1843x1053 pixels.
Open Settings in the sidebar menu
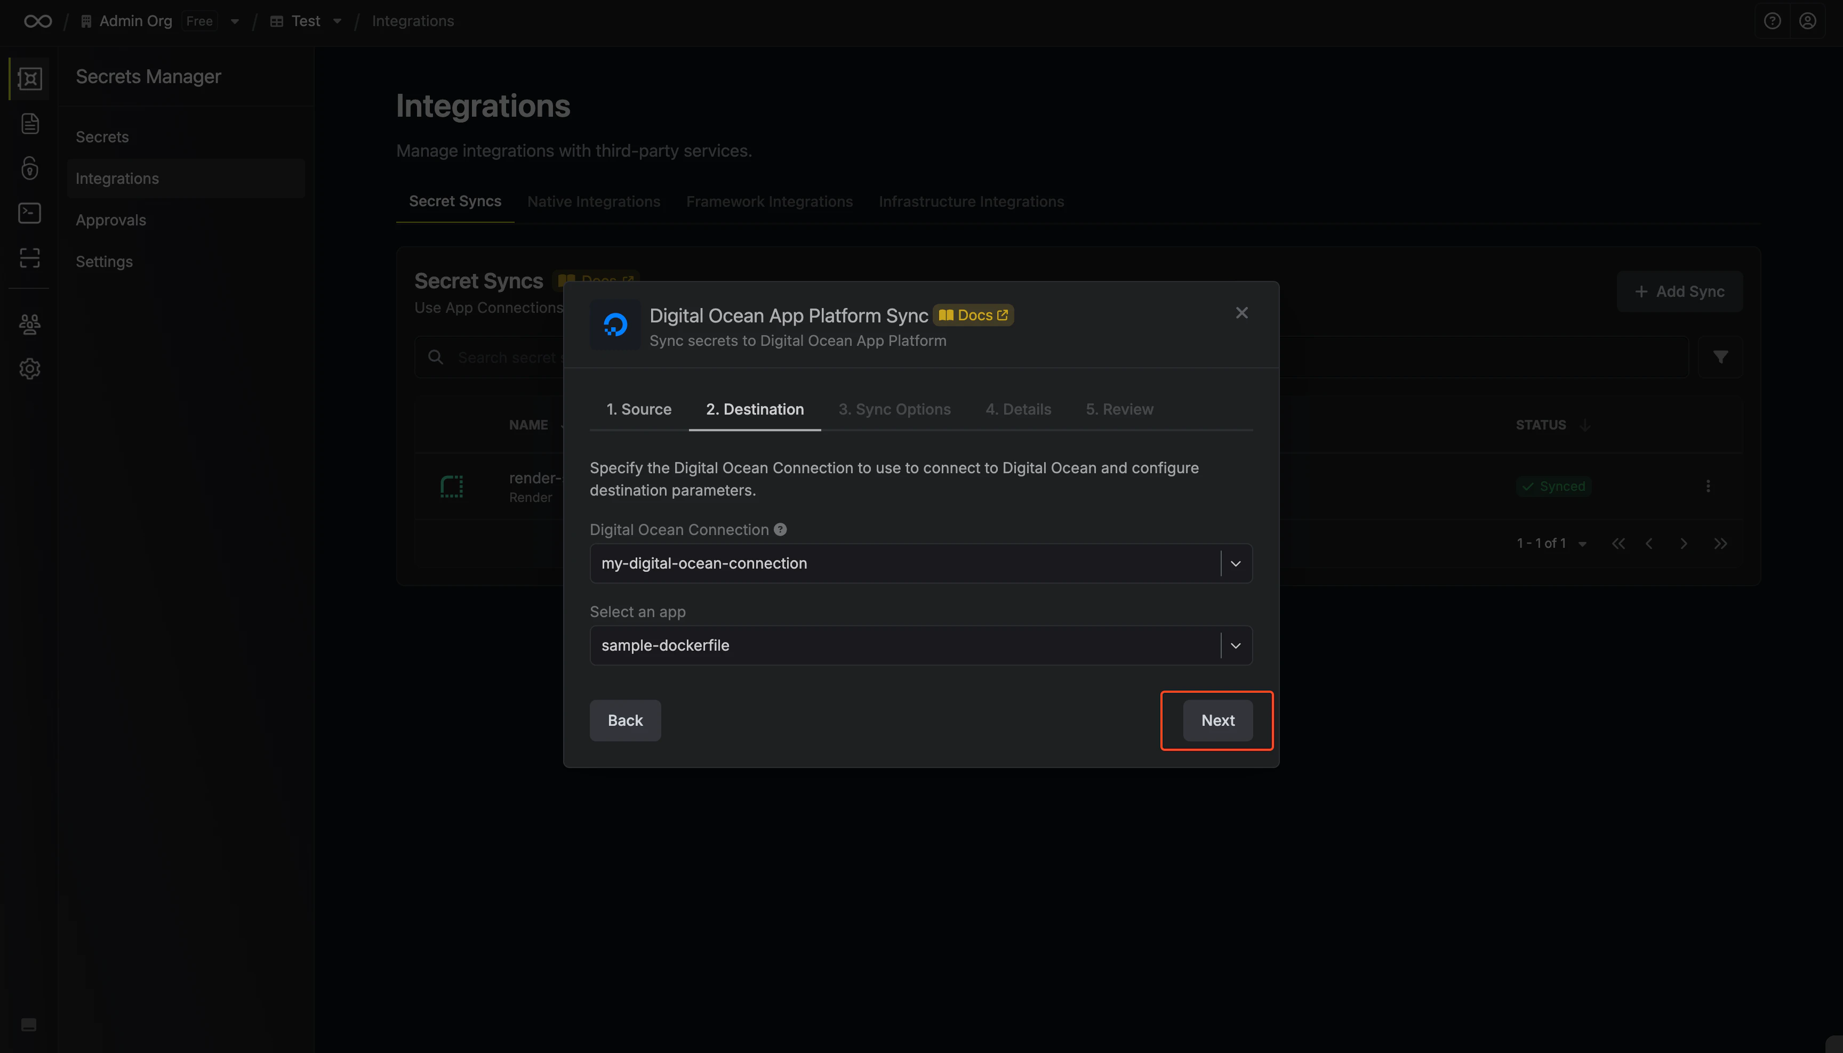186,262
